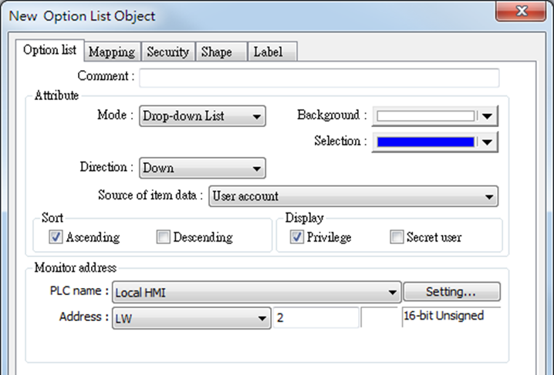The width and height of the screenshot is (554, 375).
Task: Close the New Option List Object dialog
Action: 521,11
